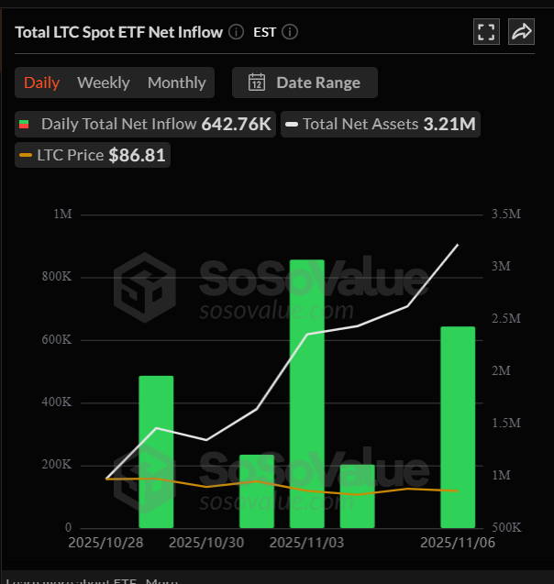The width and height of the screenshot is (554, 584).
Task: Click the 2025/10/30 axis label
Action: [x=206, y=543]
